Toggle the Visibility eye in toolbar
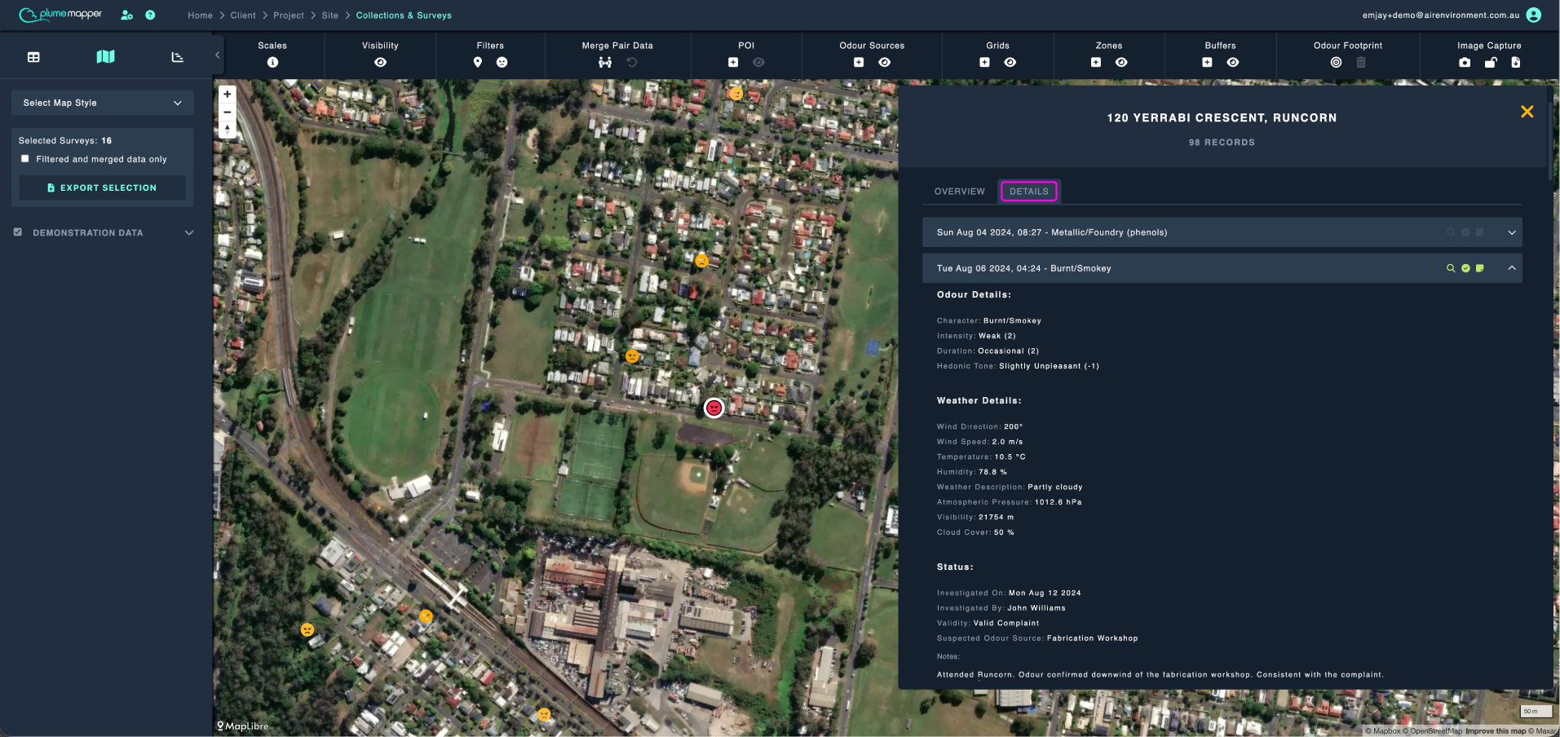Viewport: 1560px width, 737px height. point(380,62)
